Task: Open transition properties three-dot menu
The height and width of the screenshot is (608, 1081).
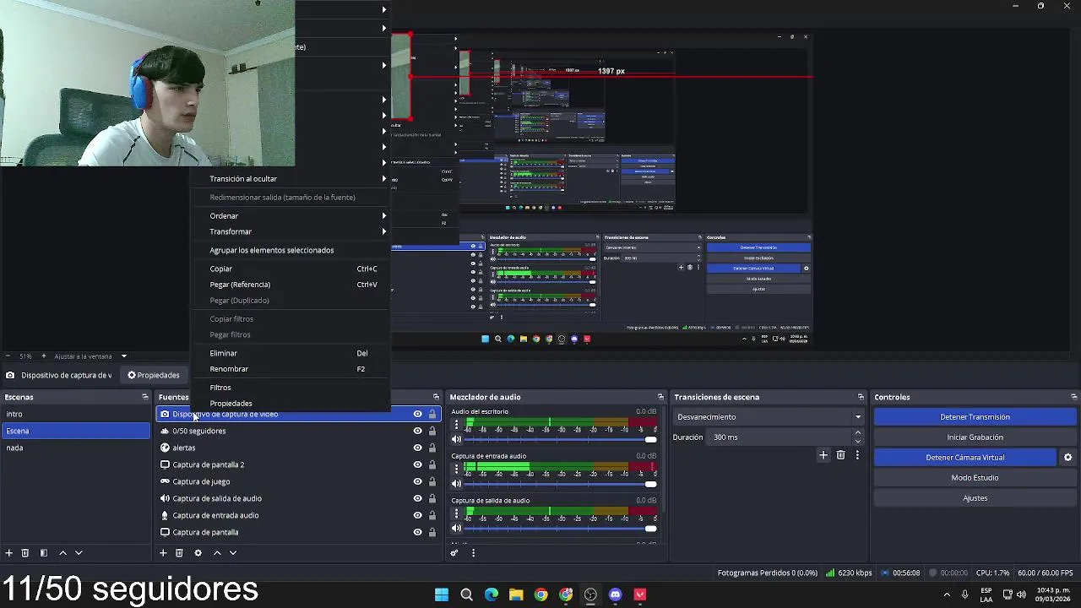Action: click(x=857, y=455)
